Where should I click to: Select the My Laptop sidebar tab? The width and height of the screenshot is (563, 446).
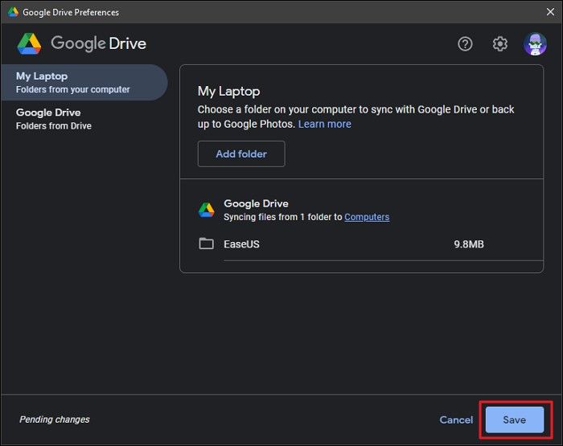coord(84,83)
